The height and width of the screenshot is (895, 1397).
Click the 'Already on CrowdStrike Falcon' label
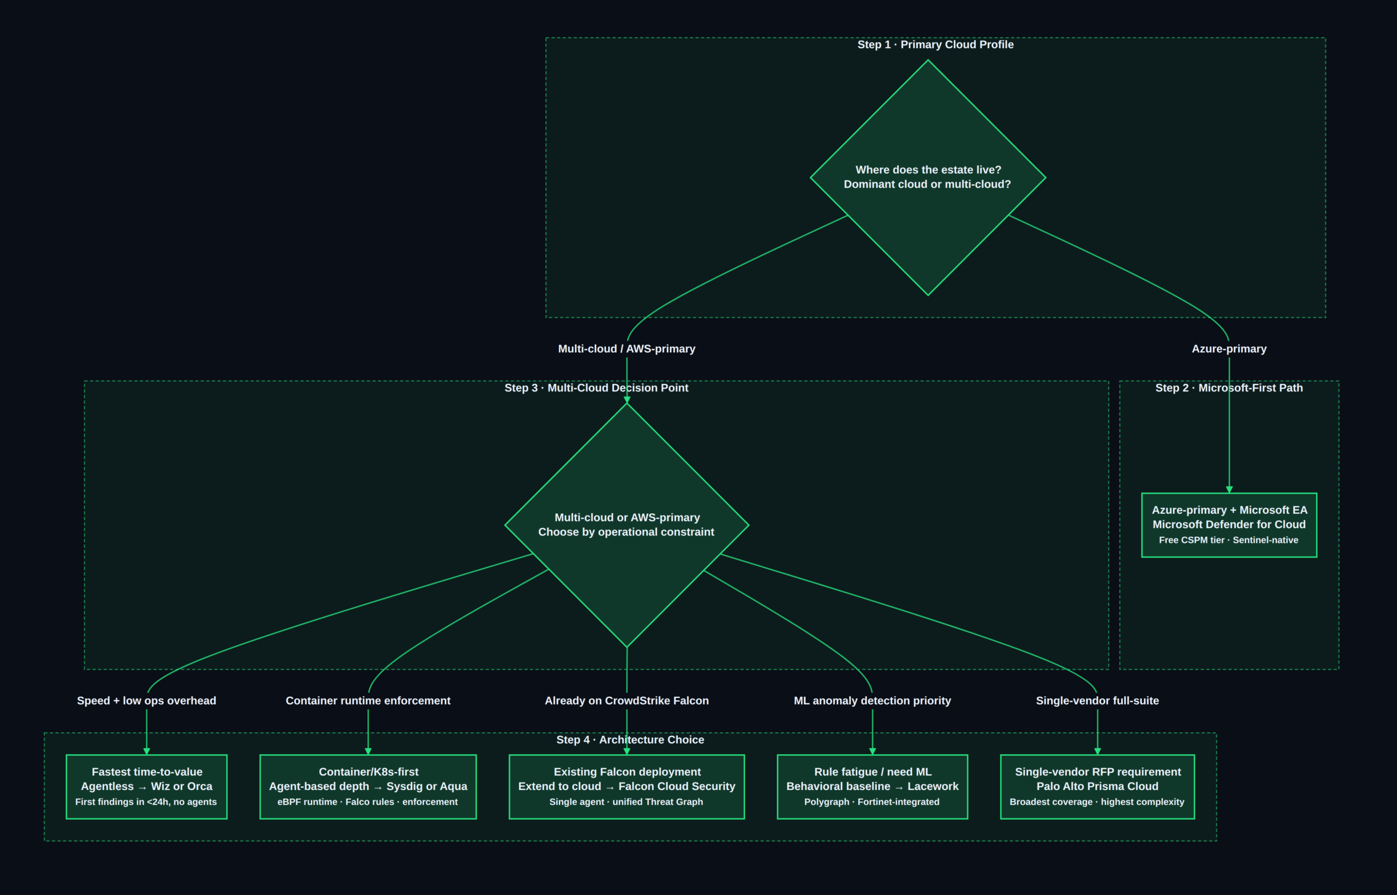626,701
